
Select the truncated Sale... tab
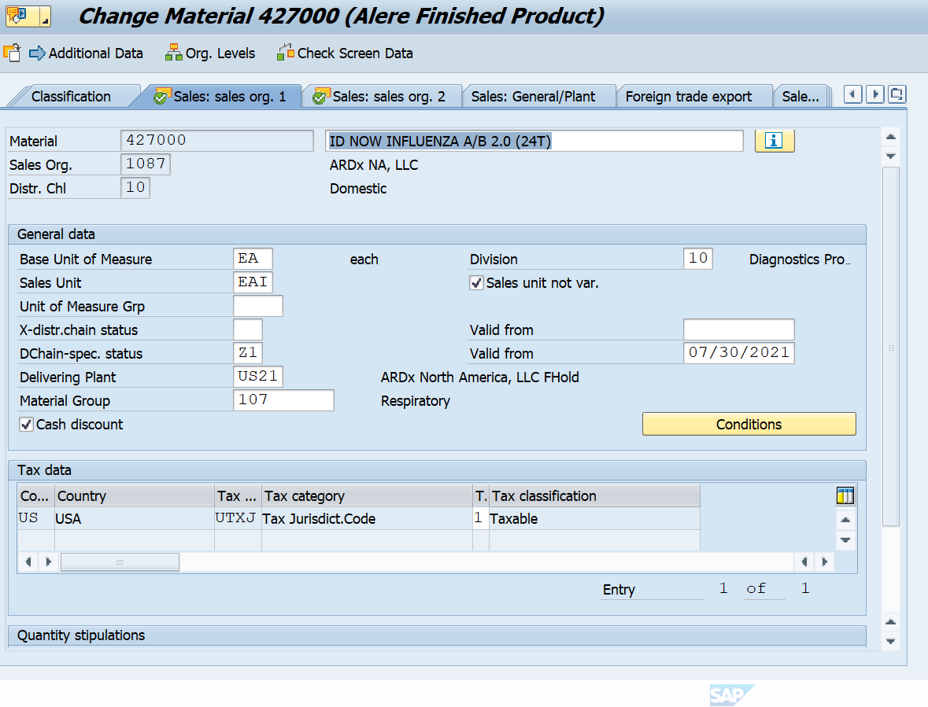click(x=800, y=97)
